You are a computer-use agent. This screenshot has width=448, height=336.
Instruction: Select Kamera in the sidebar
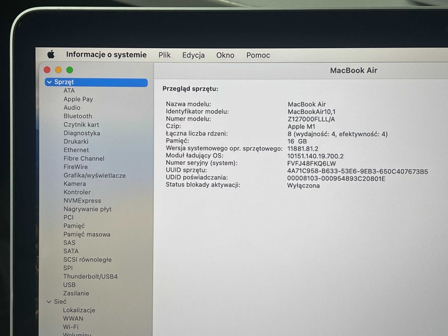pyautogui.click(x=74, y=184)
